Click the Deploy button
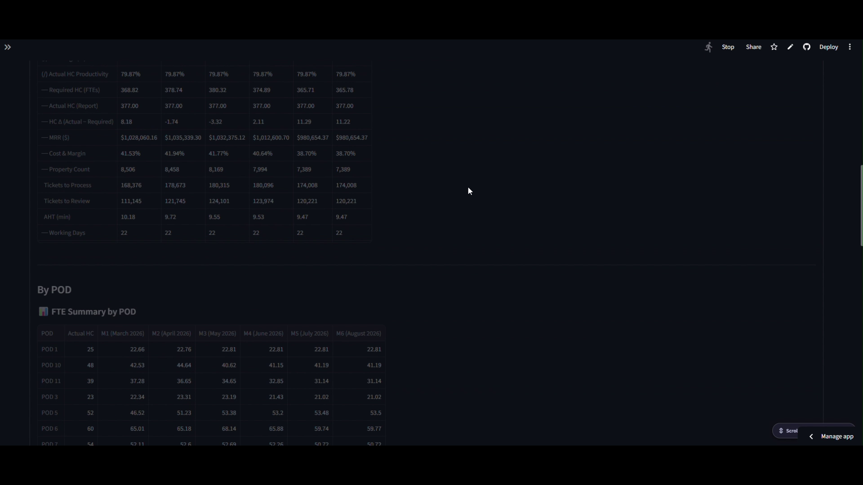This screenshot has width=863, height=485. pos(828,47)
